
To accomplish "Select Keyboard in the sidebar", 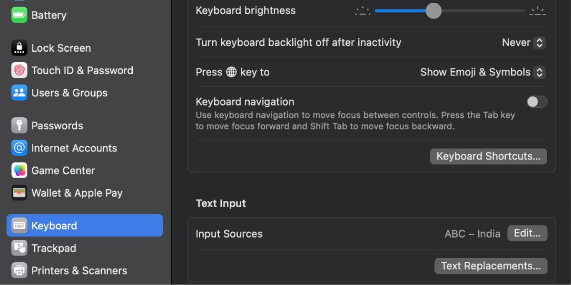I will pyautogui.click(x=54, y=225).
